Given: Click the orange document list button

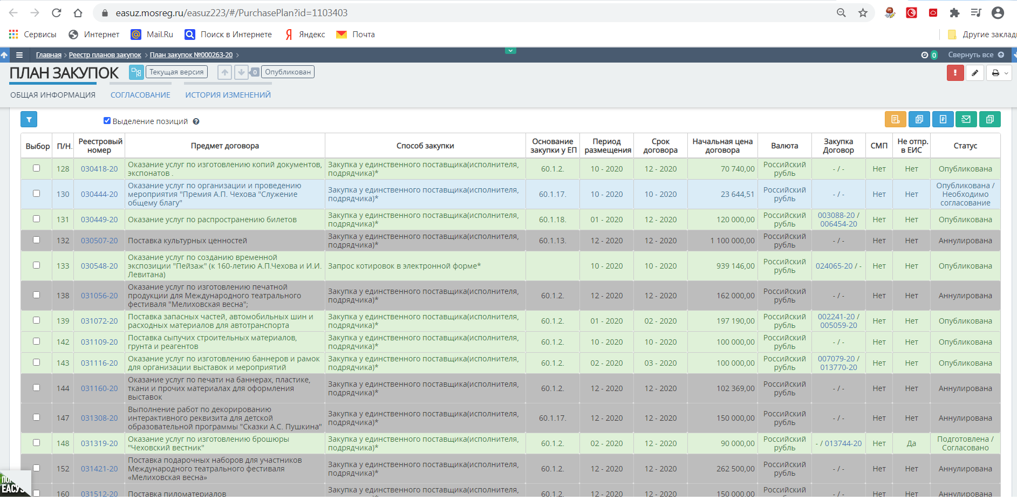Looking at the screenshot, I should click(x=895, y=119).
